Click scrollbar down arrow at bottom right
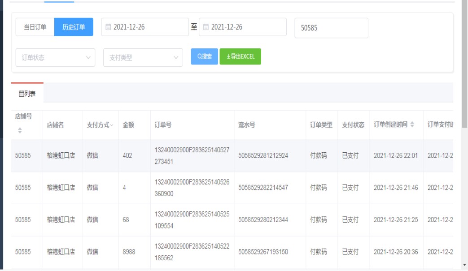Viewport: 468px width, 271px height. click(464, 265)
